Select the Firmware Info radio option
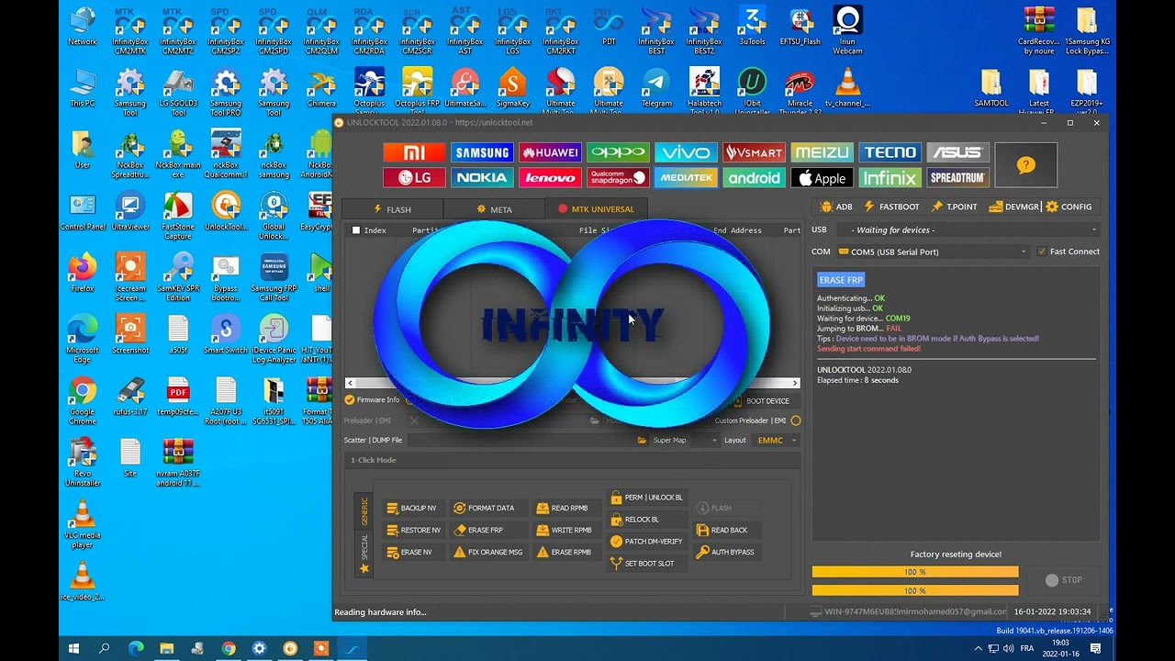This screenshot has width=1175, height=661. (350, 400)
